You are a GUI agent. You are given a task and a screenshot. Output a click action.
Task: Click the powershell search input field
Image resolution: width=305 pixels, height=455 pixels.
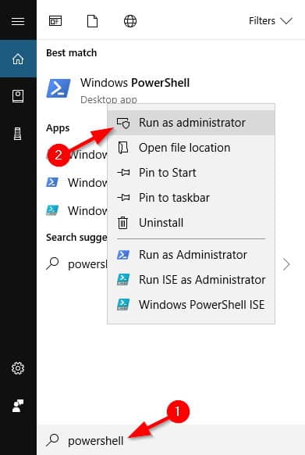point(171,440)
